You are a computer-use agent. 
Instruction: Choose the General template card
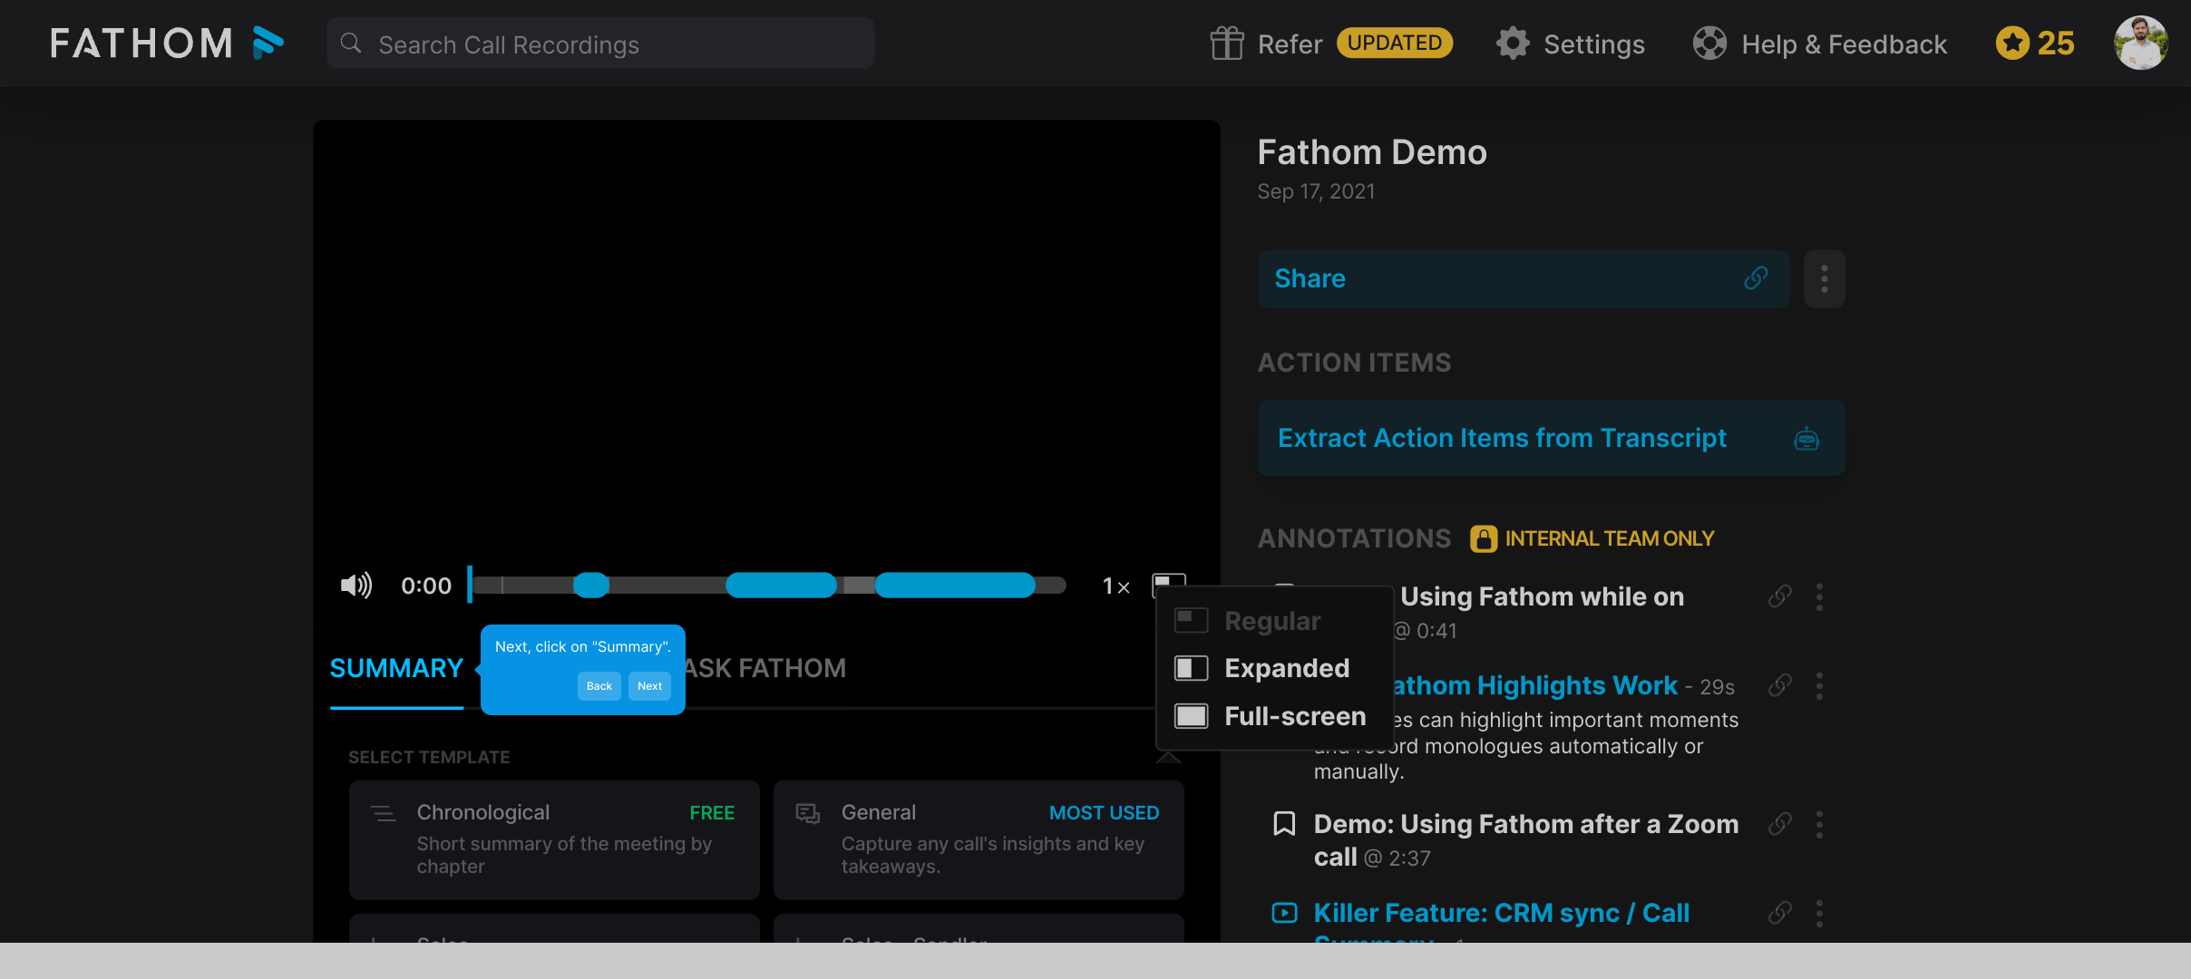[x=979, y=839]
